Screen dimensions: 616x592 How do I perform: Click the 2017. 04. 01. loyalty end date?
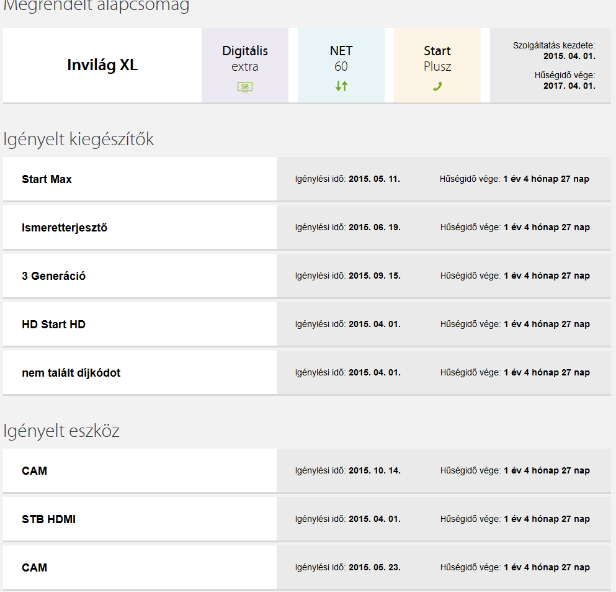[569, 86]
